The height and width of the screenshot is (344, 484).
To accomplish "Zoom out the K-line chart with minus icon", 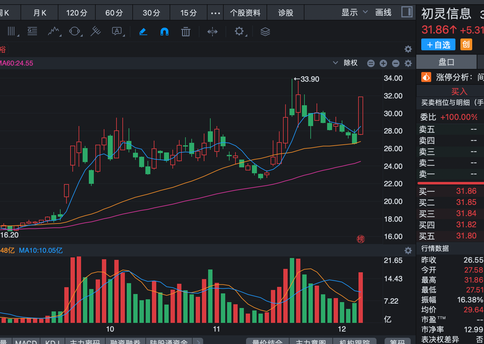I will (395, 63).
